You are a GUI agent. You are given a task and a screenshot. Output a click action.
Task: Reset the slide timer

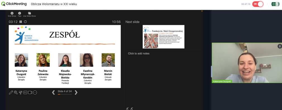pos(25,22)
